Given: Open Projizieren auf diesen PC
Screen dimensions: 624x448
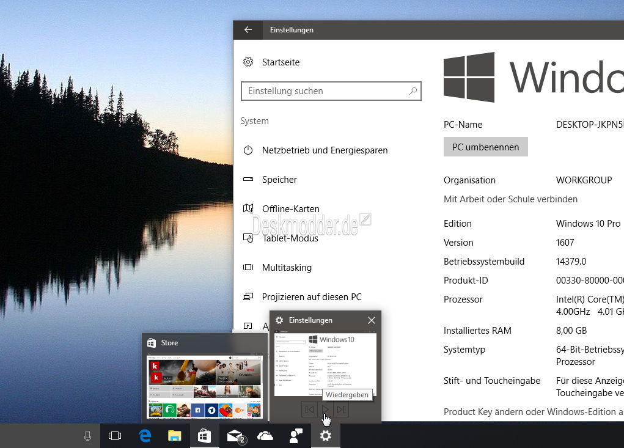Looking at the screenshot, I should point(312,297).
